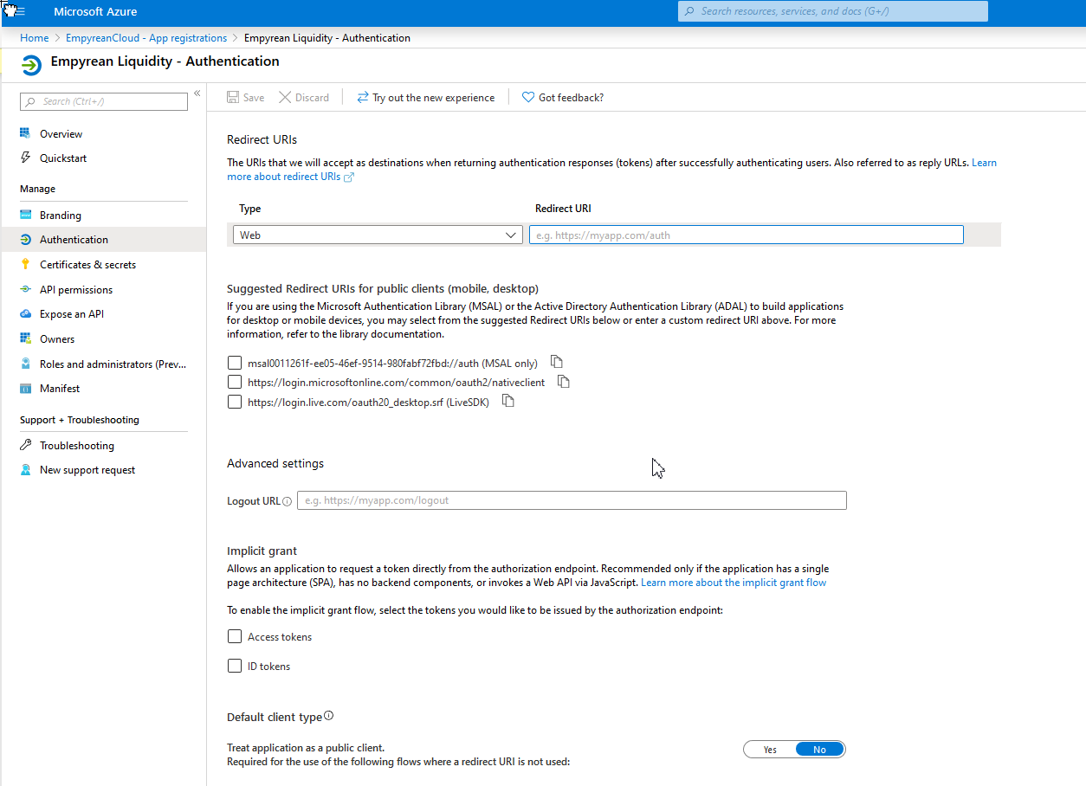The height and width of the screenshot is (786, 1086).
Task: Click the Roles and administrators icon
Action: (25, 364)
